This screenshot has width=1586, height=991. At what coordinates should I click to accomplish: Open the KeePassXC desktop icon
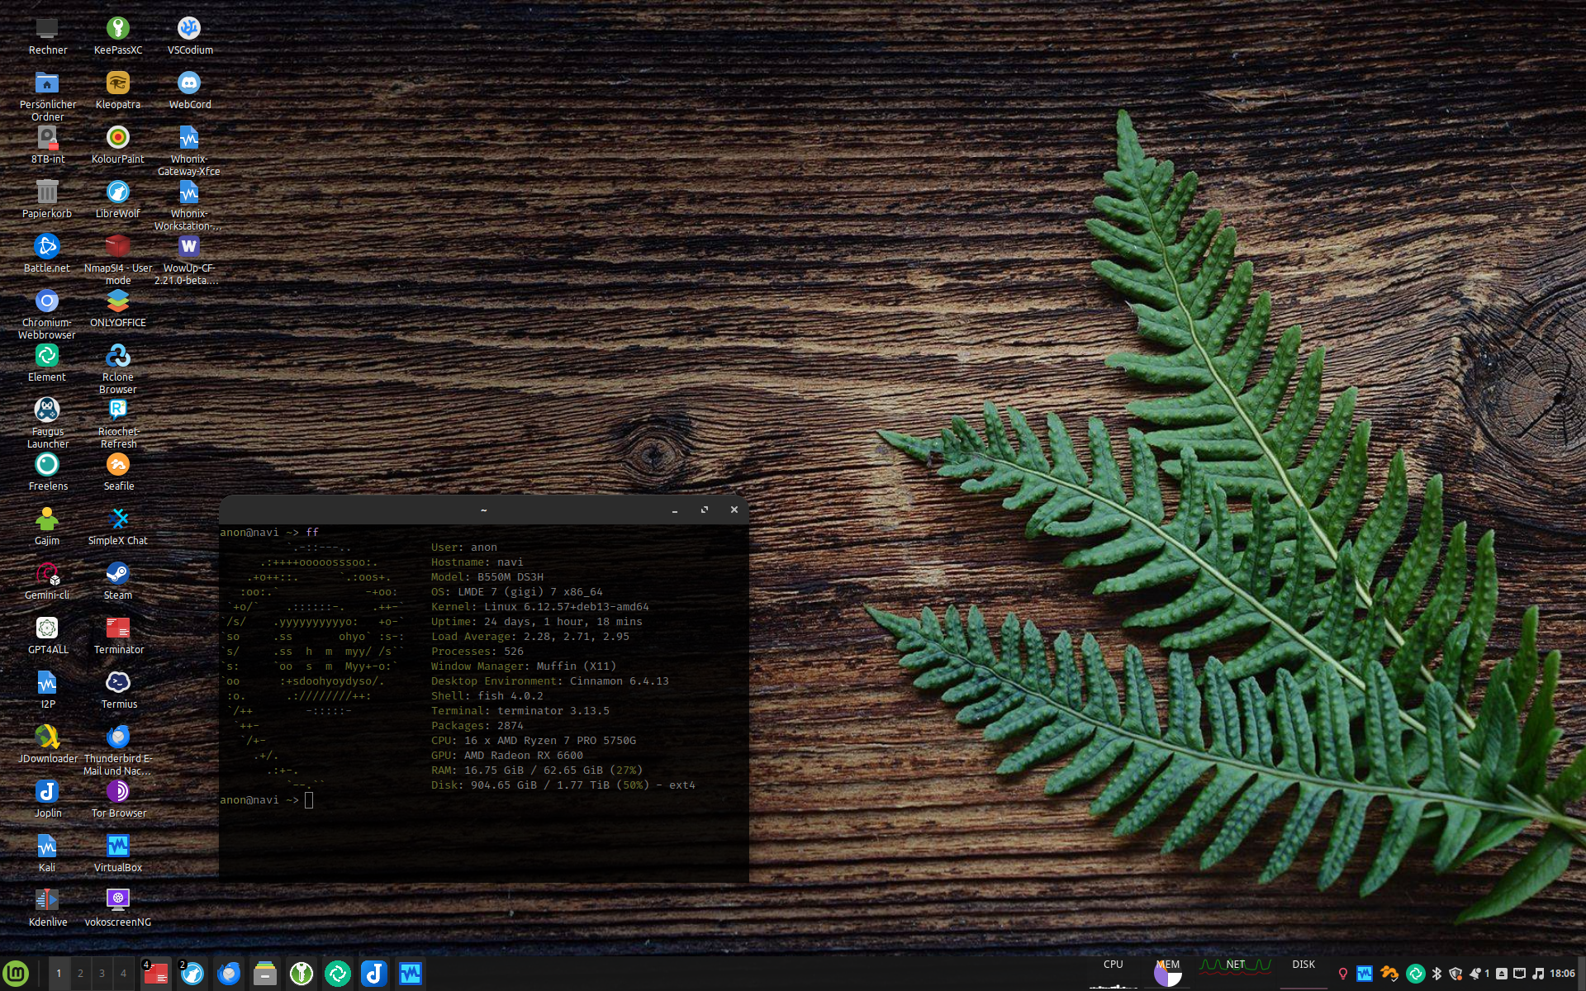click(118, 29)
